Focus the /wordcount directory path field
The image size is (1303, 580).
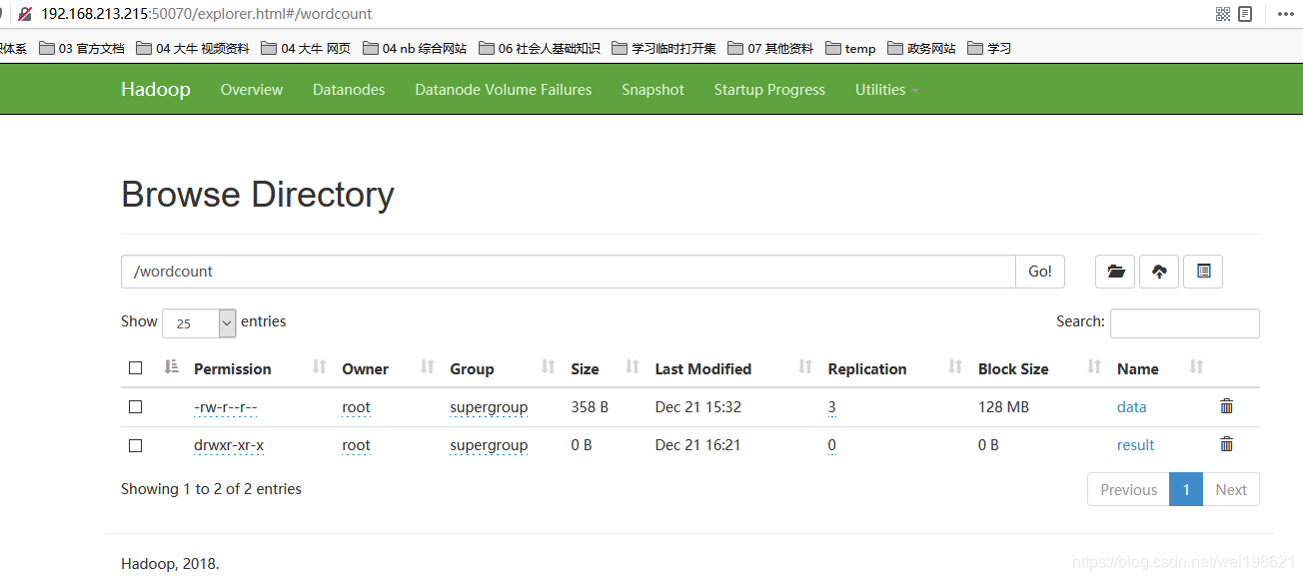pyautogui.click(x=569, y=272)
